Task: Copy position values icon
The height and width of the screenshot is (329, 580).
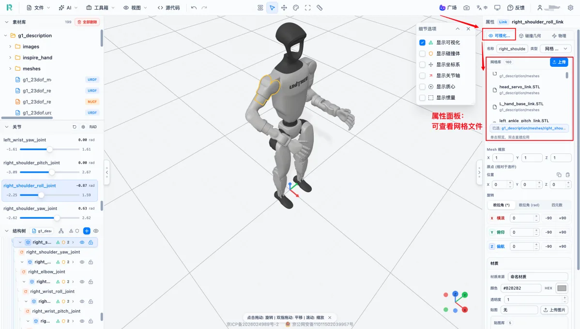Action: pyautogui.click(x=559, y=175)
